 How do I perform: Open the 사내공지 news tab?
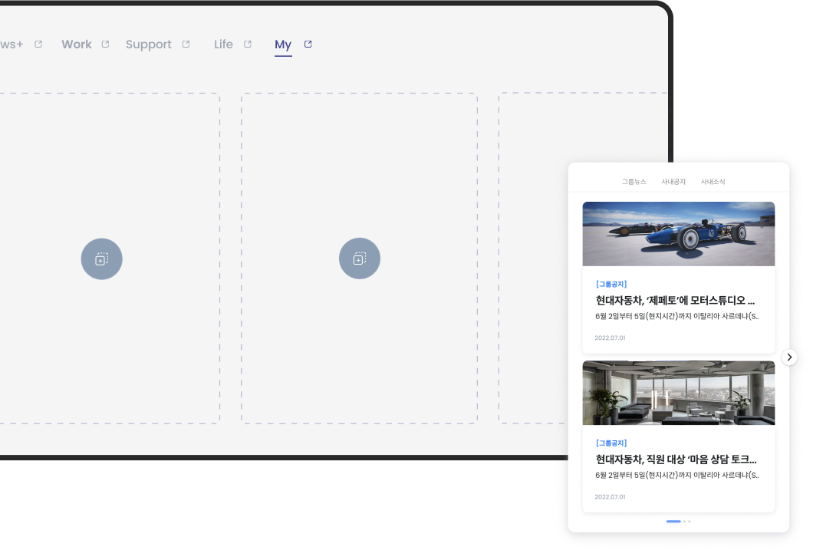click(673, 182)
